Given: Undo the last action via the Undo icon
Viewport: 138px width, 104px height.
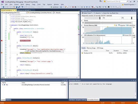Looking at the screenshot, I should pyautogui.click(x=22, y=7).
